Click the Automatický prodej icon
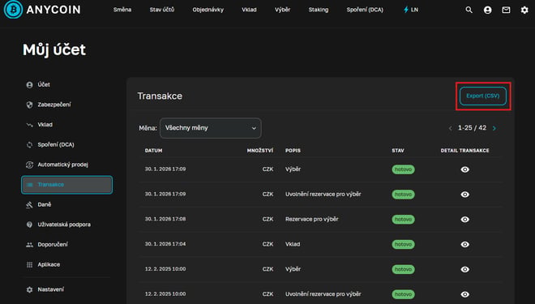 tap(30, 165)
